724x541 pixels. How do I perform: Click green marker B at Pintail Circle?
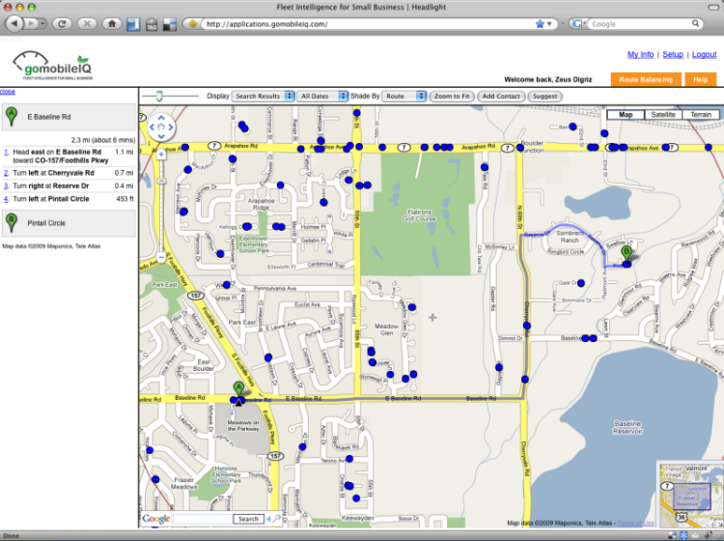pos(626,253)
